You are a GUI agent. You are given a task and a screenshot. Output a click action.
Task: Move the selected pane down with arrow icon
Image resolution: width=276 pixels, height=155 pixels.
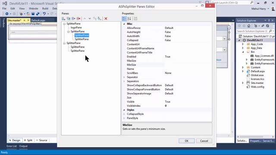(90, 19)
